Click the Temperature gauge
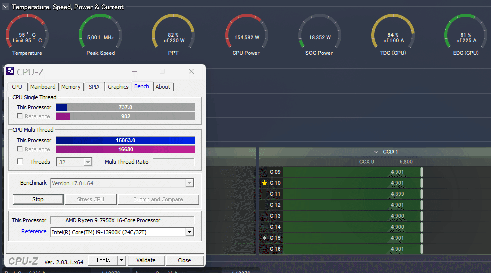Screen dimensions: 491x273 point(27,35)
